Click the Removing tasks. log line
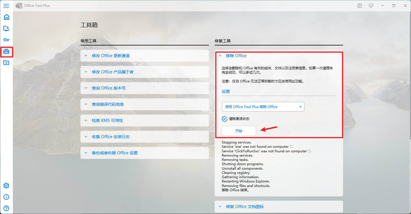The image size is (411, 214). [235, 160]
